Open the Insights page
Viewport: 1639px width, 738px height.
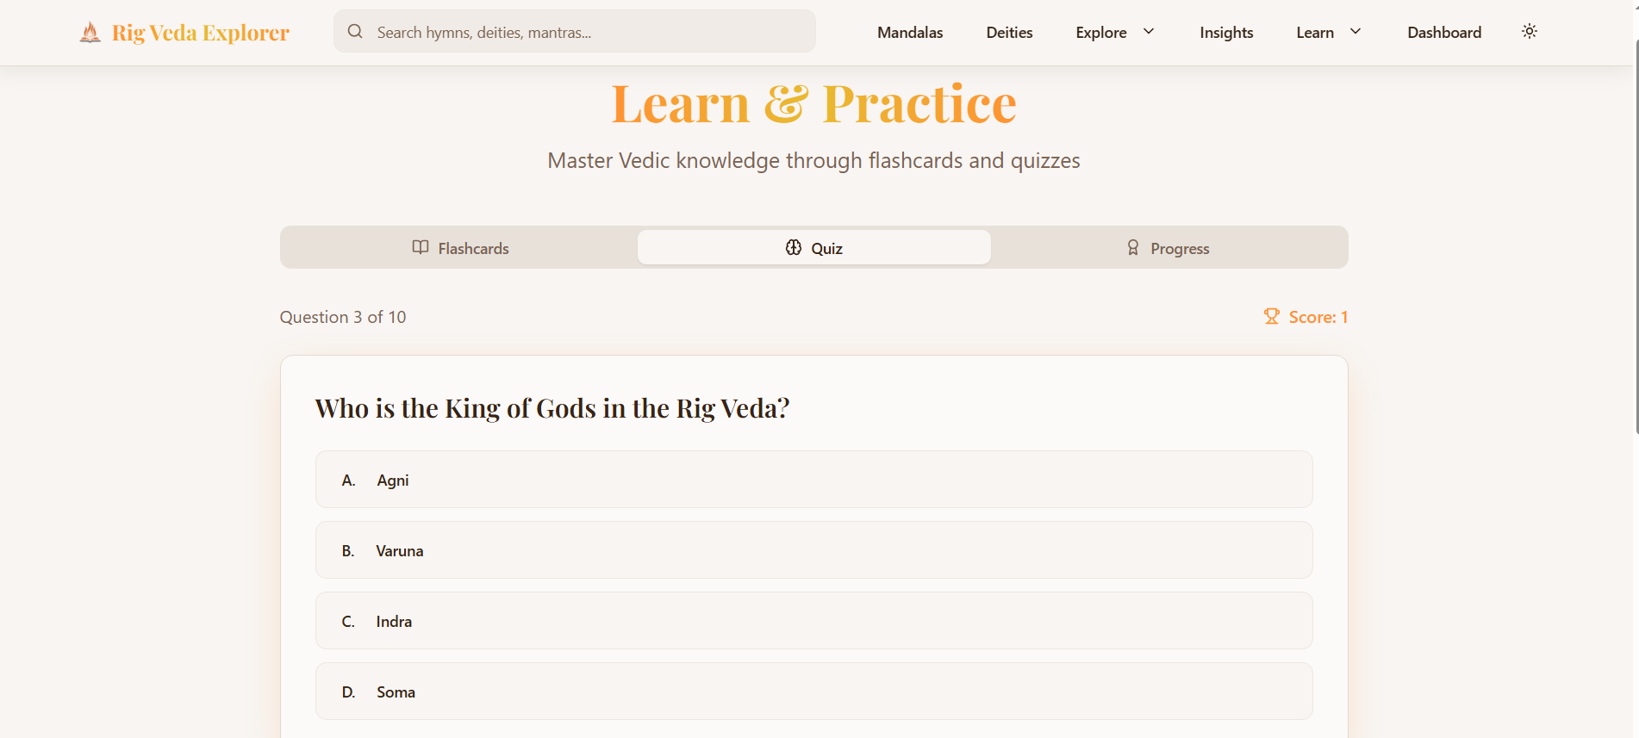pos(1226,33)
